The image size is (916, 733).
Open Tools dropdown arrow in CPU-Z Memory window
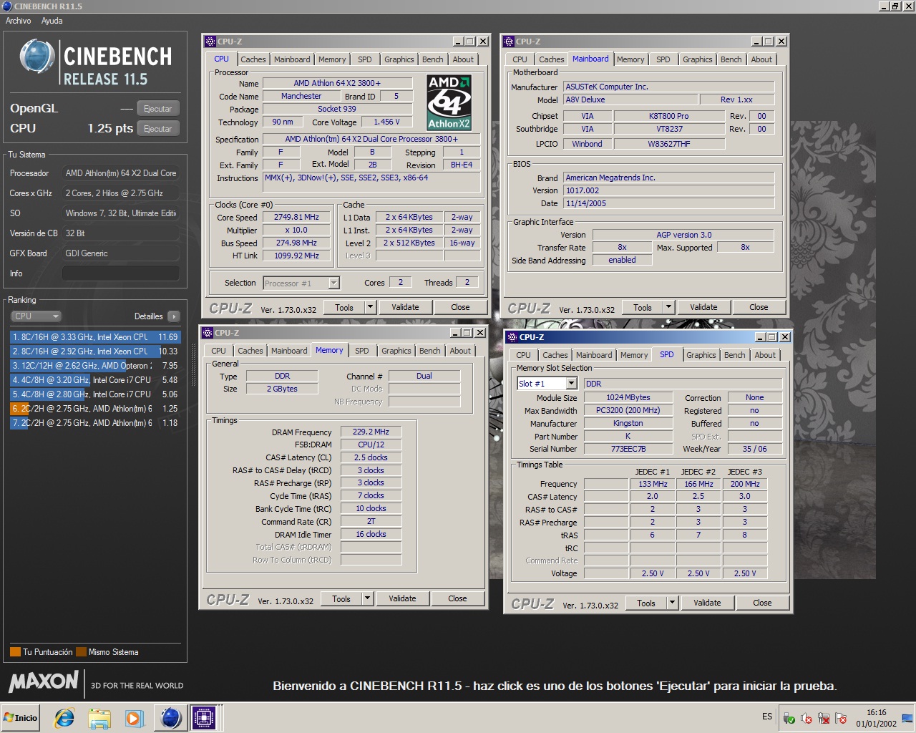(367, 598)
